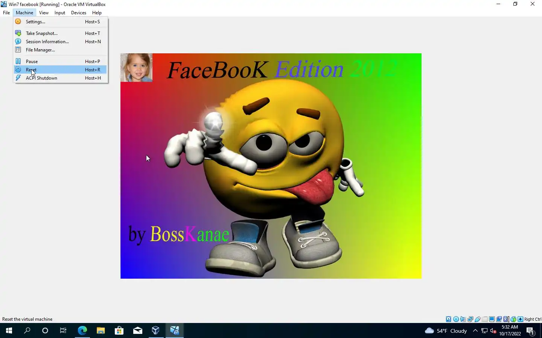This screenshot has height=338, width=542.
Task: Open the 54°F Cloudy weather widget
Action: click(446, 330)
